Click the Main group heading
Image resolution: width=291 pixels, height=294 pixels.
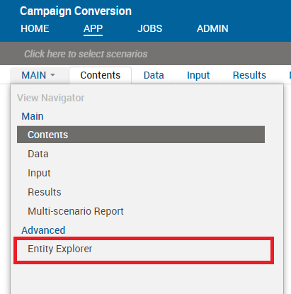pyautogui.click(x=33, y=116)
